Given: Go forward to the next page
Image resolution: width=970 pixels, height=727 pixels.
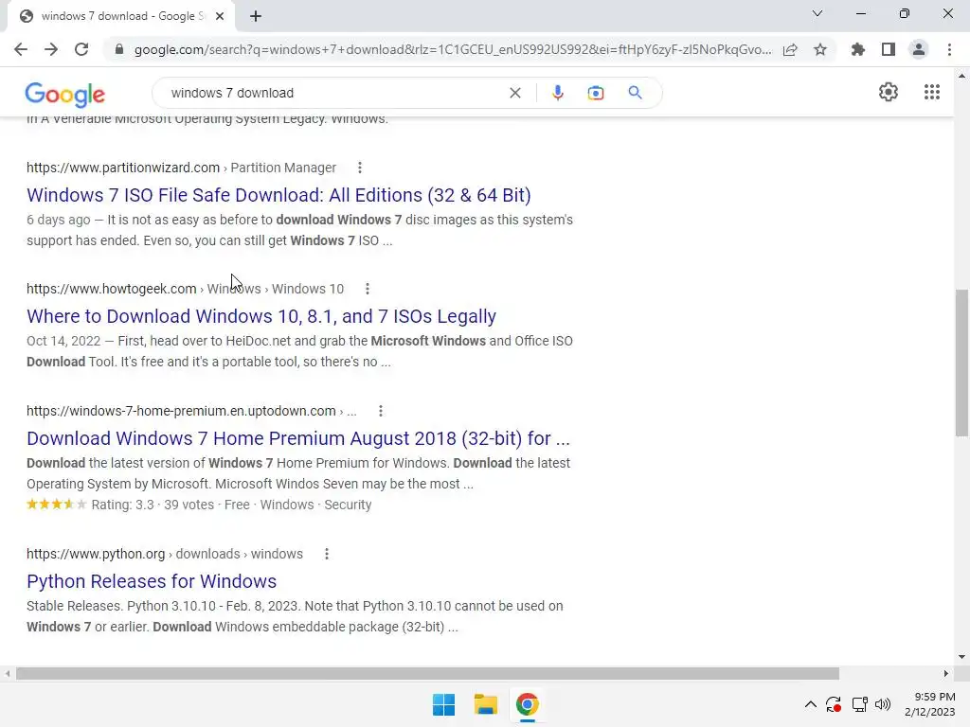Looking at the screenshot, I should click(x=51, y=49).
